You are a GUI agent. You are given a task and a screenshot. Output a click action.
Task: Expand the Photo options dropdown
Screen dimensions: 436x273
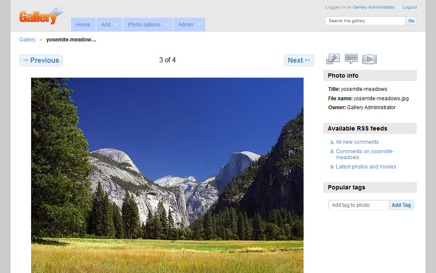[x=148, y=25]
